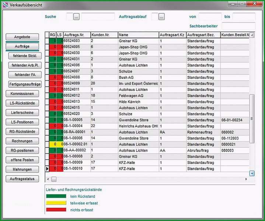Click the Sachbearbeiter field
Viewport: 265px width, 221px height.
tap(238, 26)
